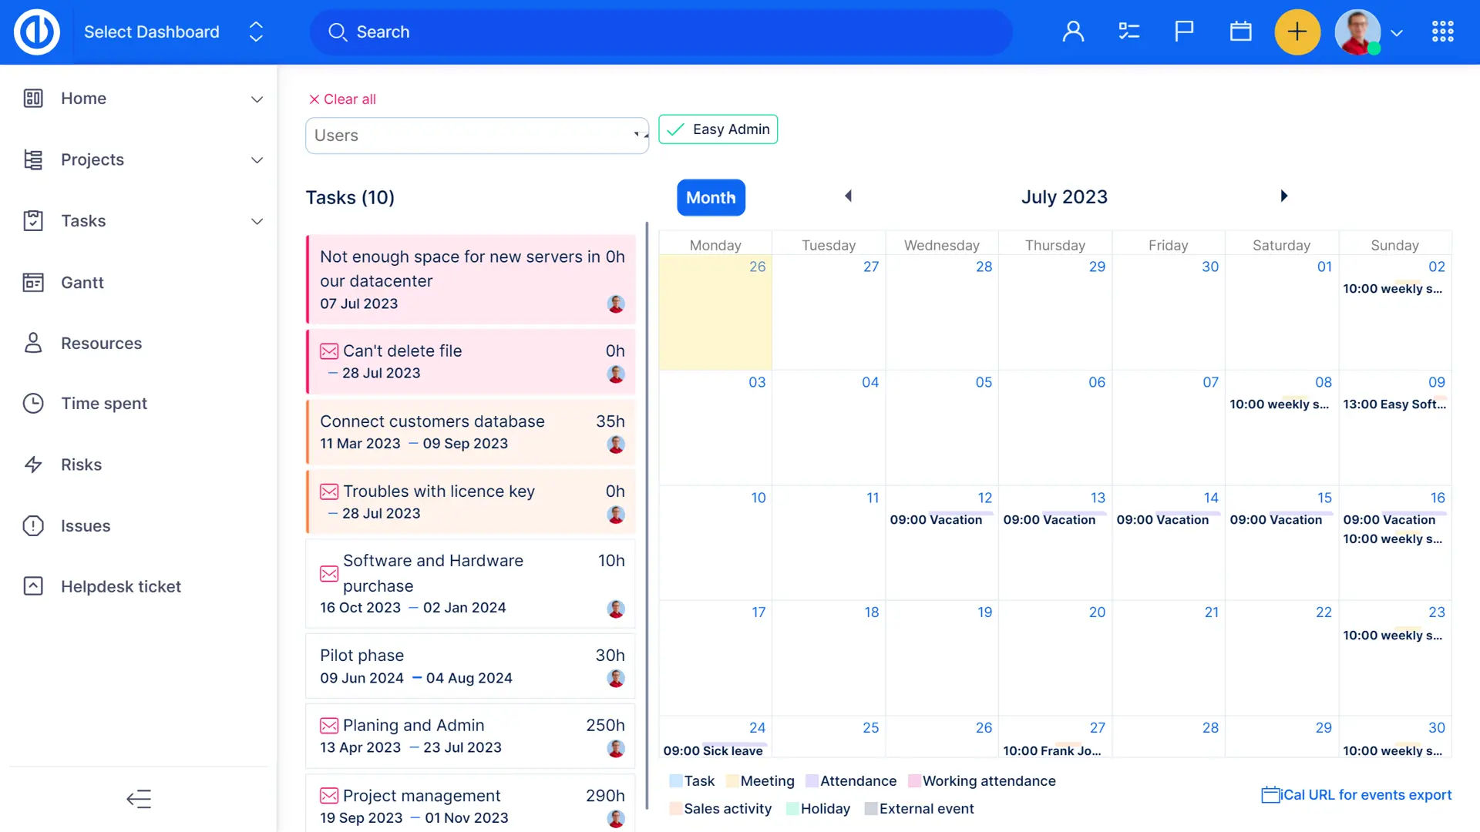This screenshot has width=1480, height=832.
Task: Click the Easy Redmine logo icon
Action: click(36, 32)
